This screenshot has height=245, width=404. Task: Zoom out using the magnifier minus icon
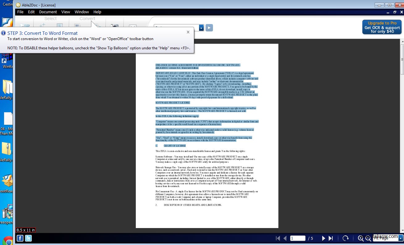(368, 238)
